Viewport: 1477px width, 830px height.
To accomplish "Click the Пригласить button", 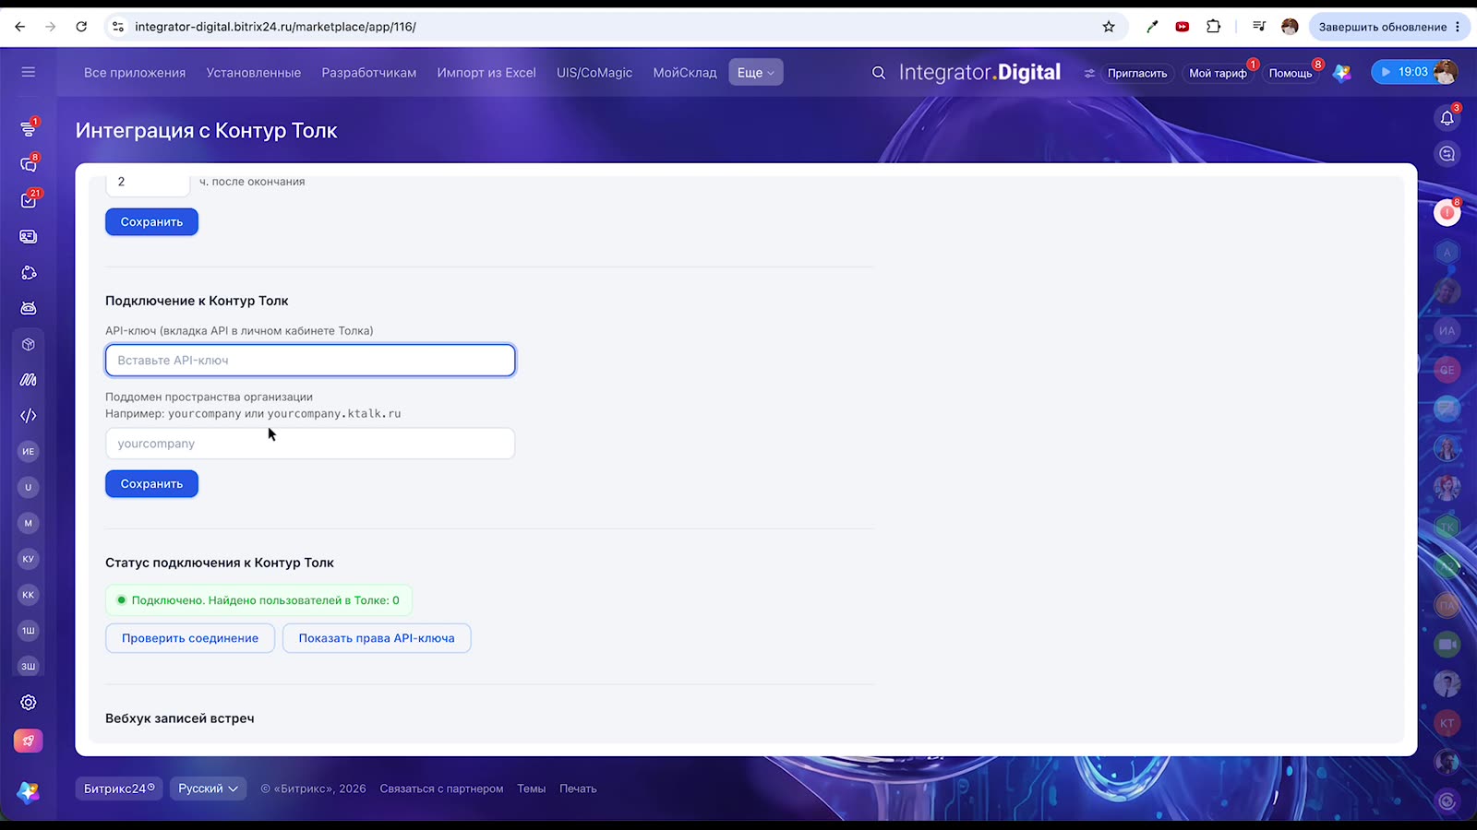I will pos(1137,73).
